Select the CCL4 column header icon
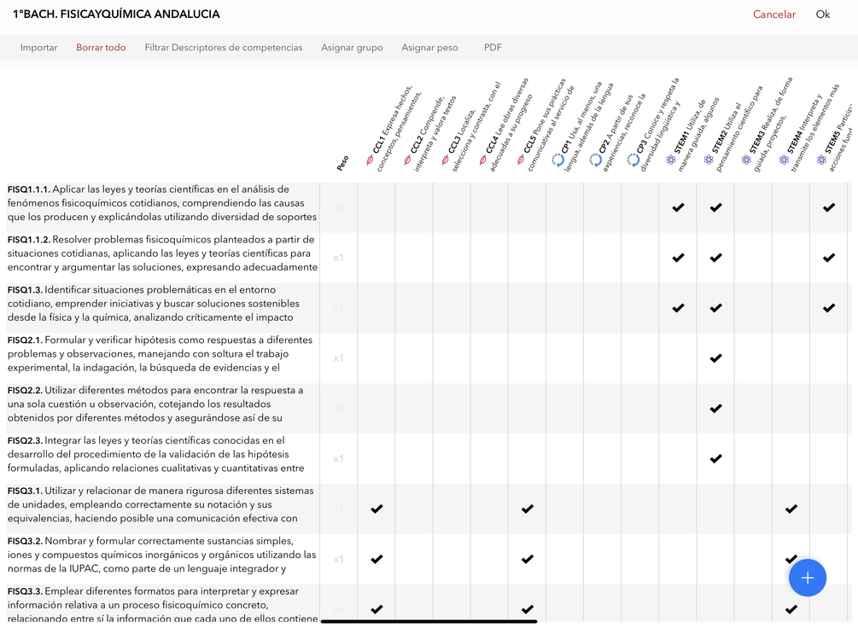The width and height of the screenshot is (858, 628). point(483,160)
